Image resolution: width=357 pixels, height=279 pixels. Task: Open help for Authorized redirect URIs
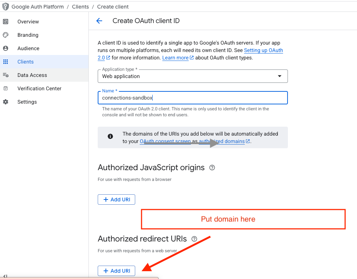pos(194,239)
